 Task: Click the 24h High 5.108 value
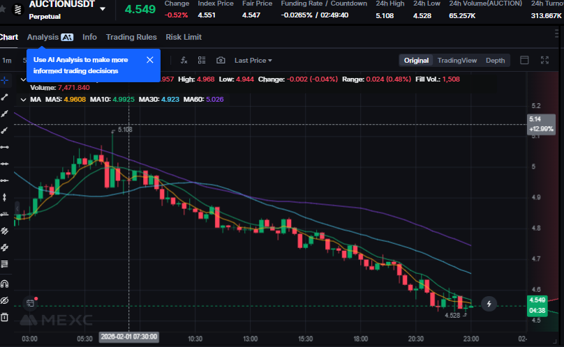[385, 15]
